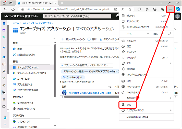Open Users icon in Entra sidebar
This screenshot has width=182, height=129.
(4, 71)
